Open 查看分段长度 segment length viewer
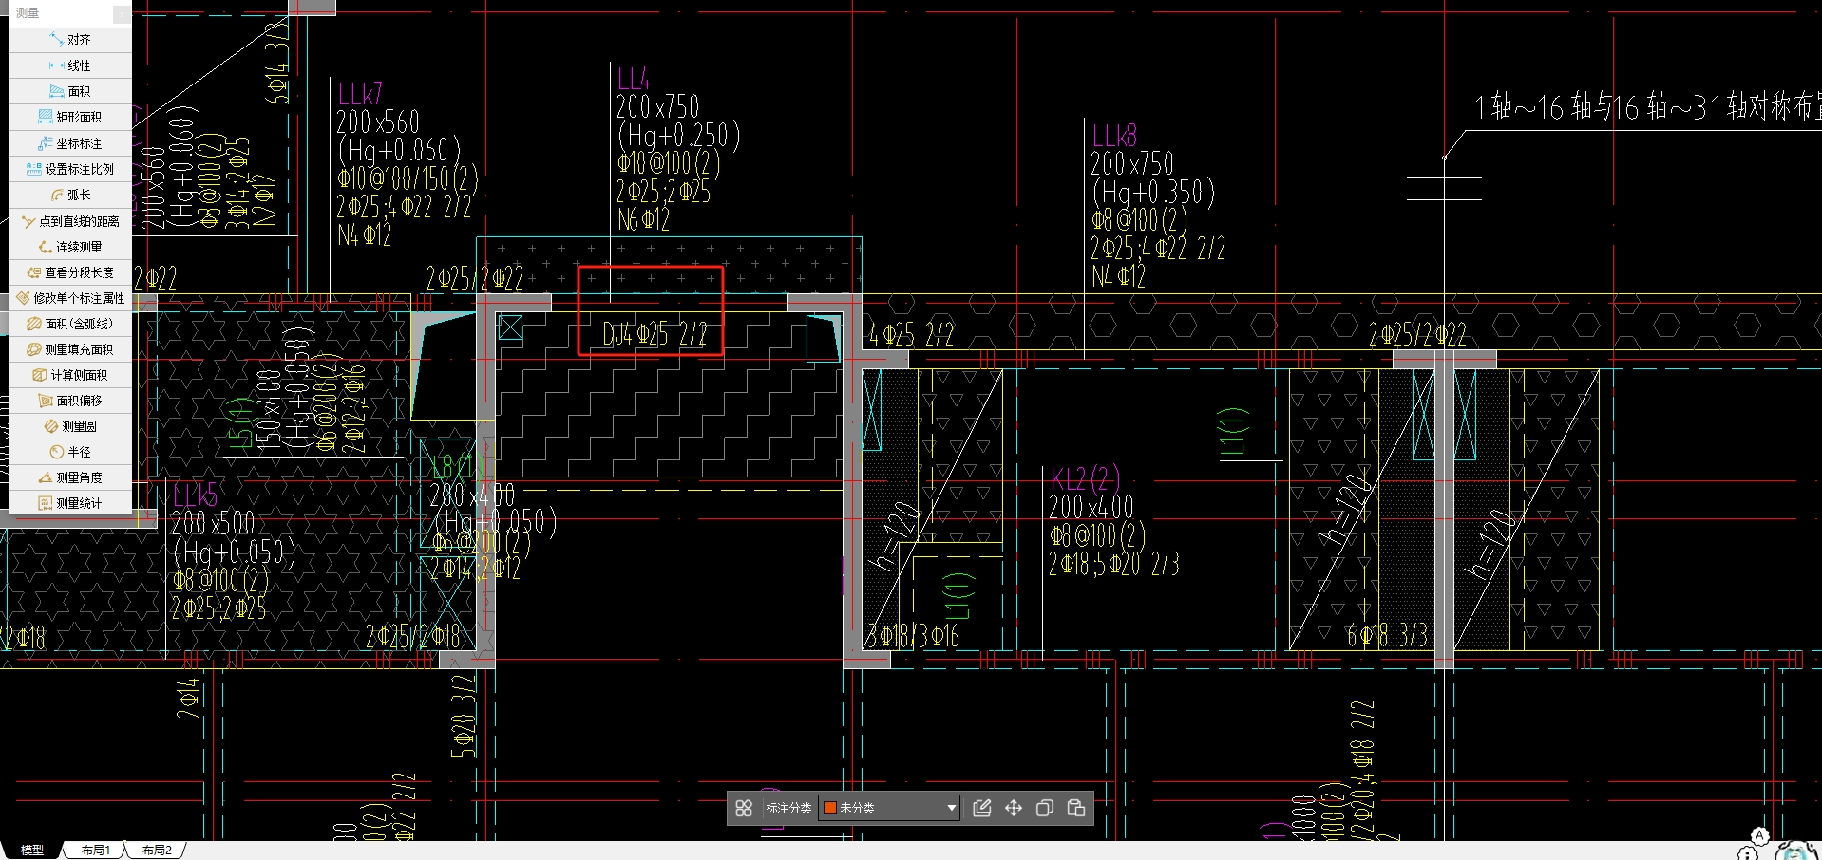The image size is (1822, 860). point(70,272)
